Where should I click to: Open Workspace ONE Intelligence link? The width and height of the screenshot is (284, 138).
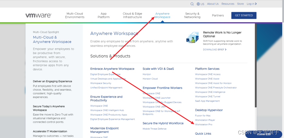(x=210, y=92)
